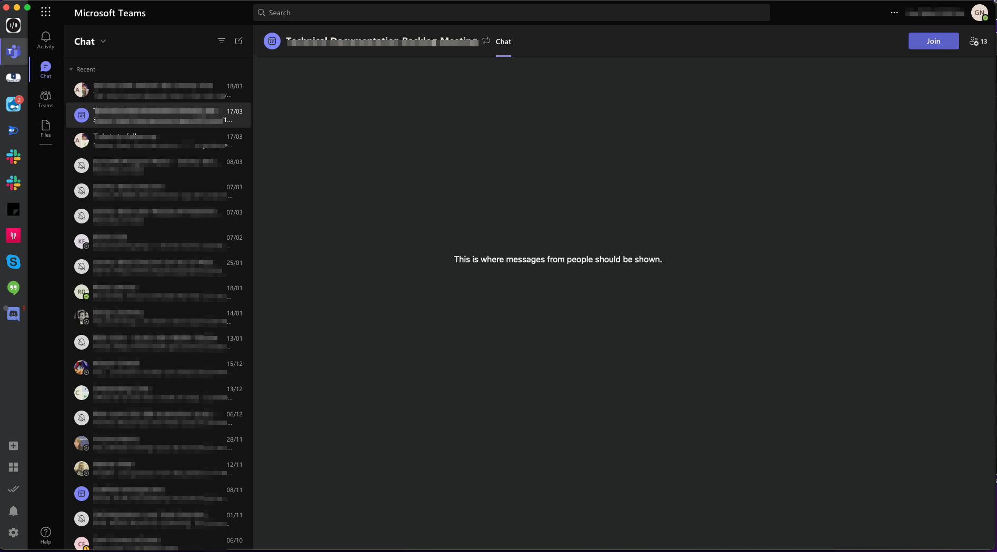
Task: Click the recurring meeting icon
Action: click(x=486, y=40)
